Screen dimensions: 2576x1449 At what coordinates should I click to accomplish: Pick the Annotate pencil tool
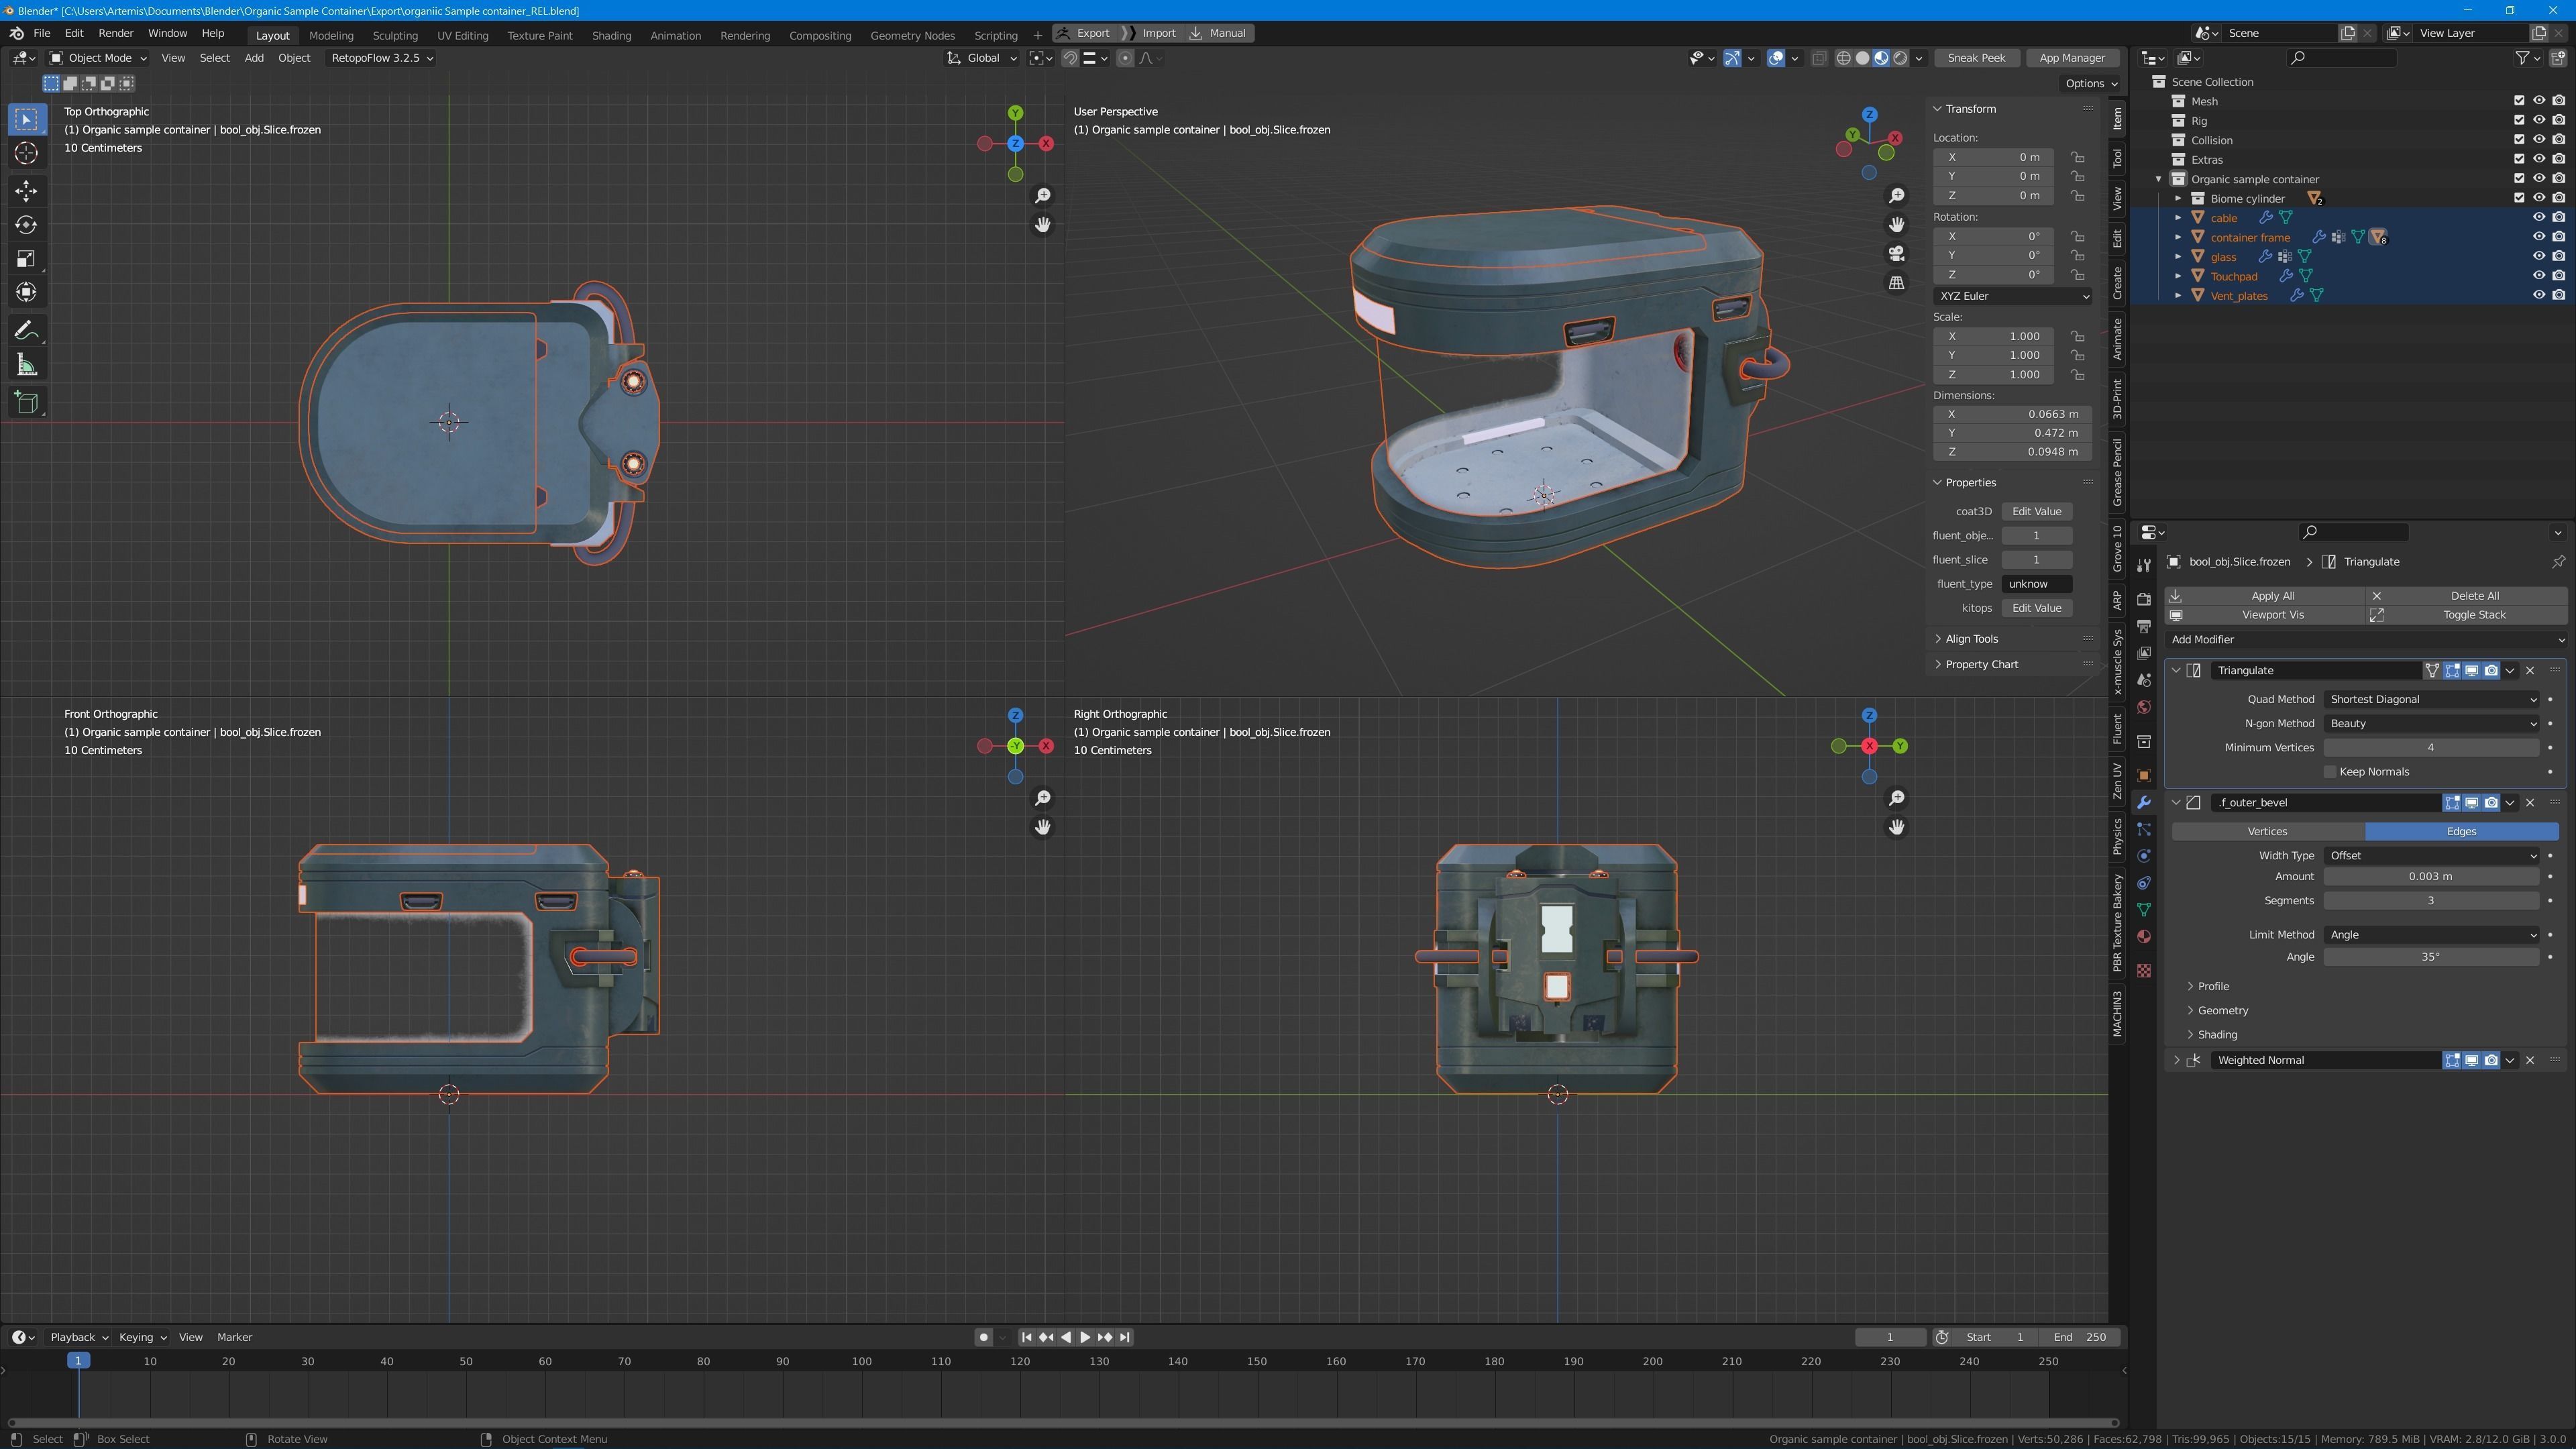point(27,331)
